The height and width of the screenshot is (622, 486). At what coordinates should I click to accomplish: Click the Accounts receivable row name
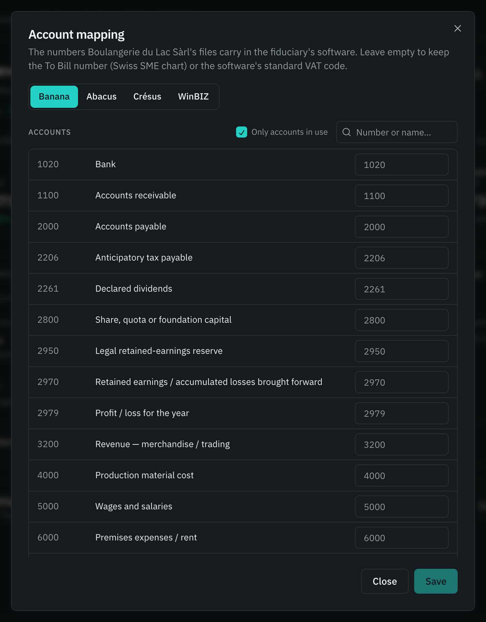(x=136, y=195)
